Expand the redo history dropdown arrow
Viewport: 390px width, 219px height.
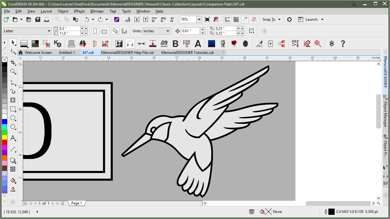[x=107, y=19]
